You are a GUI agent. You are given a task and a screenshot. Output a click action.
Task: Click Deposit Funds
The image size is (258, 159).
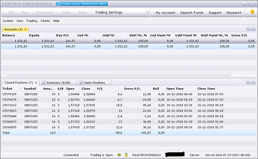[192, 13]
